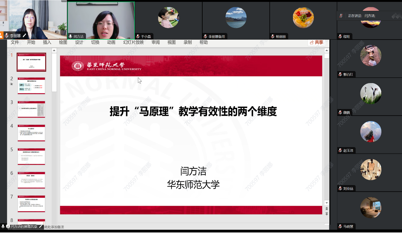Open the 幻灯片放映 ribbon tab
Viewport: 402px width, 233px height.
tap(133, 42)
